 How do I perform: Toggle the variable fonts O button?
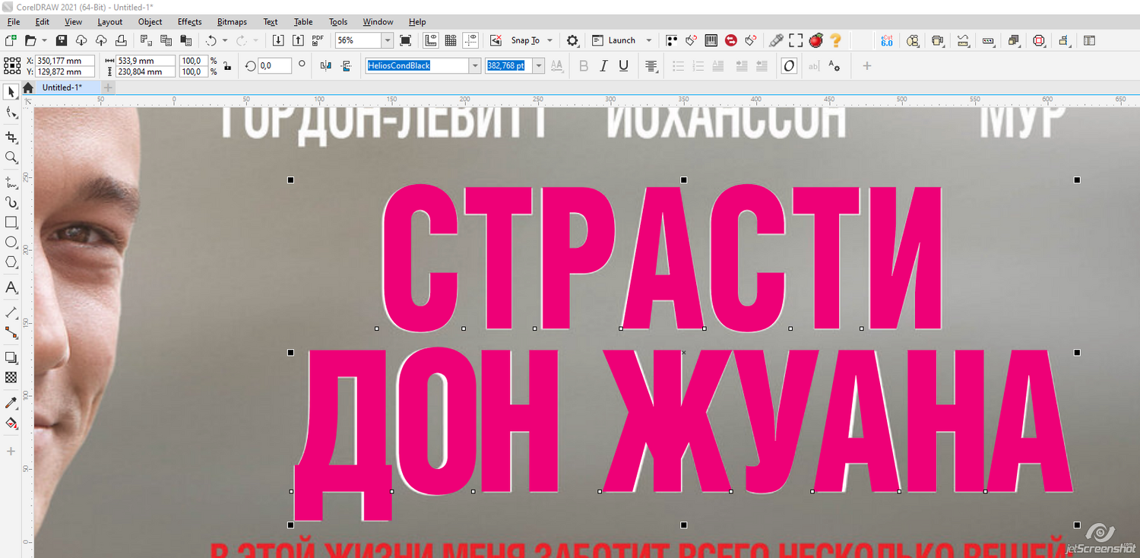[789, 66]
